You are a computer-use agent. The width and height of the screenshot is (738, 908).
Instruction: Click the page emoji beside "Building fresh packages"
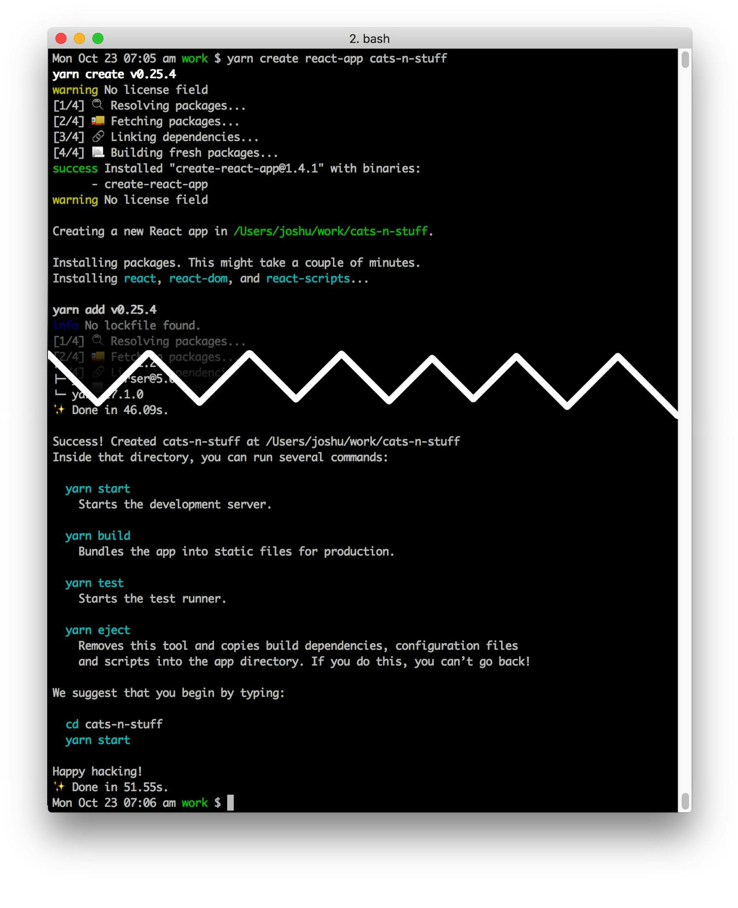[x=98, y=152]
